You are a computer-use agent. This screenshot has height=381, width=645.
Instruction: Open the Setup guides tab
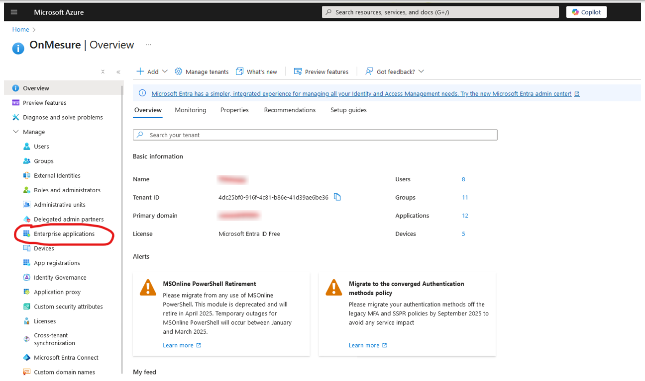pos(348,110)
